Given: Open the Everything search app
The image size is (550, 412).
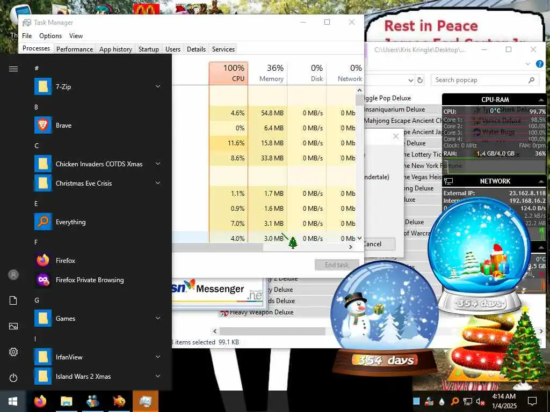Looking at the screenshot, I should pyautogui.click(x=43, y=222).
